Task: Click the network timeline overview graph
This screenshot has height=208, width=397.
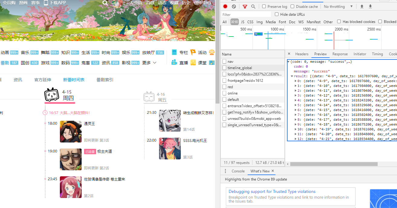Action: (308, 38)
